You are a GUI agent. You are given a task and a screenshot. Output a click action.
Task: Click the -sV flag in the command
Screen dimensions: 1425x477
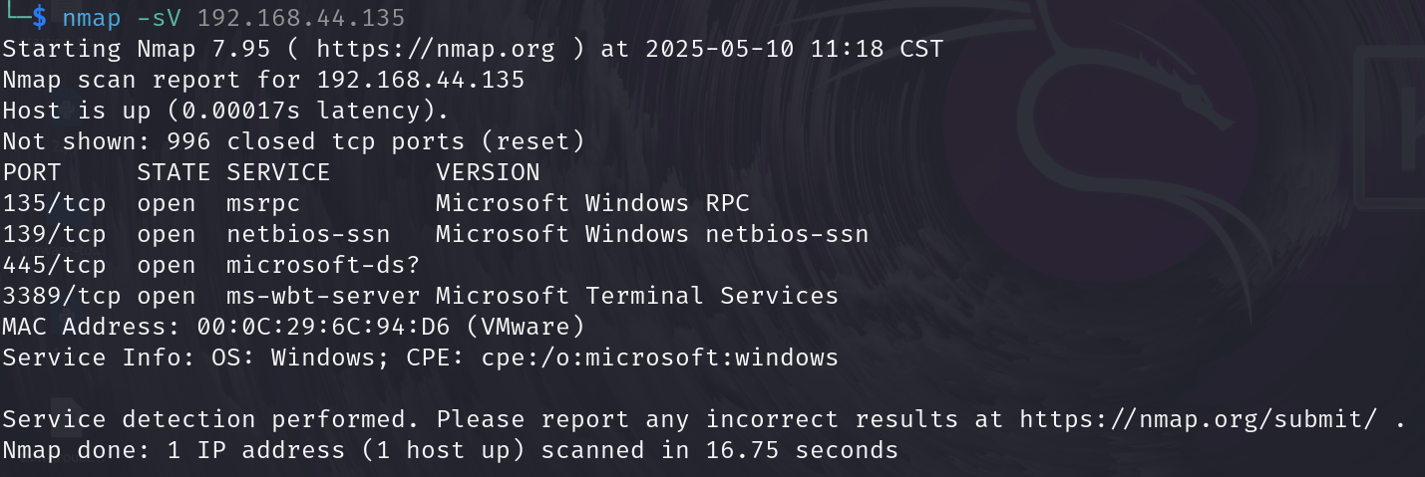coord(160,17)
